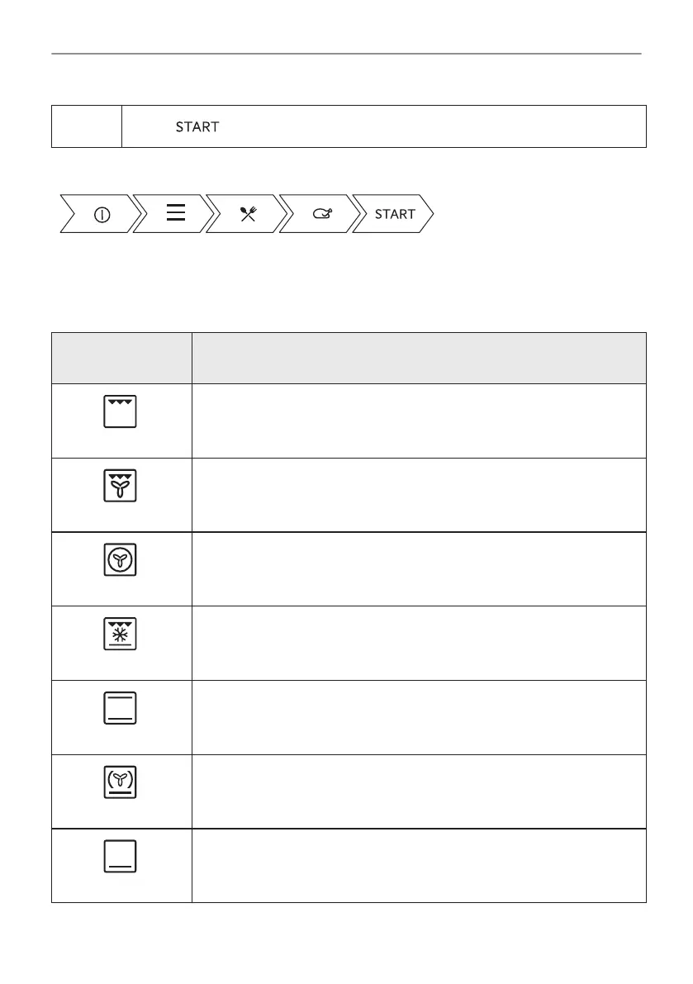Choose the snowflake frozen foods icon
693x984 pixels.
point(121,635)
